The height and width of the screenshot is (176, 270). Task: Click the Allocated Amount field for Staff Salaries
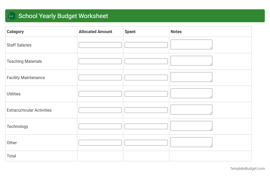(x=100, y=45)
